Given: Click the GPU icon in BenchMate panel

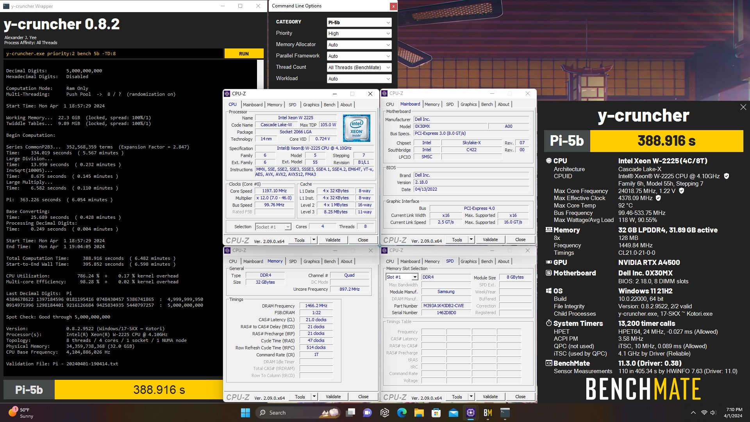Looking at the screenshot, I should tap(549, 262).
